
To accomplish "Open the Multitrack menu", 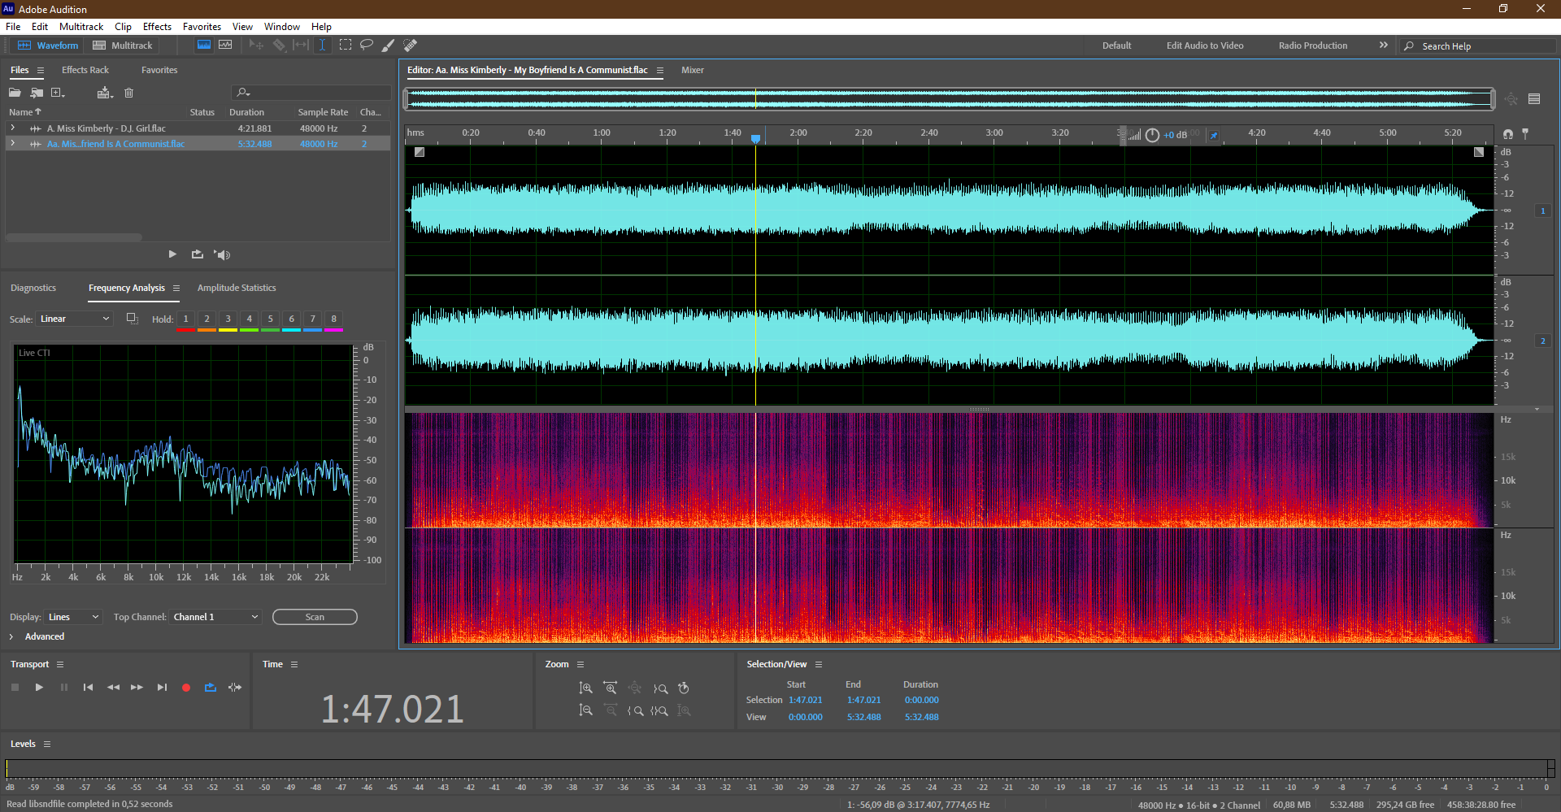I will [81, 27].
